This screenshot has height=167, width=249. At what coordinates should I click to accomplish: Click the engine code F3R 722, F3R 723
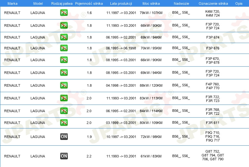(x=213, y=99)
